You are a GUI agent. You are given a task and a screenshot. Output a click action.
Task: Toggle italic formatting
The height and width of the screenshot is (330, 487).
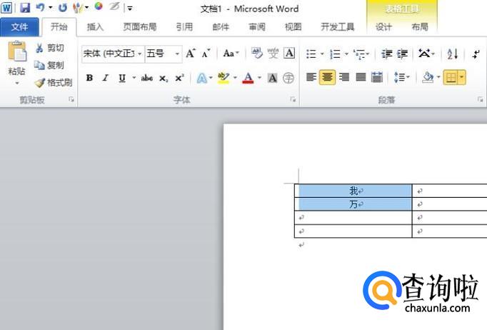click(x=105, y=78)
